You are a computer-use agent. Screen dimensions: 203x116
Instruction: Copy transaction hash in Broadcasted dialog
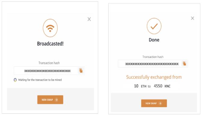point(81,71)
